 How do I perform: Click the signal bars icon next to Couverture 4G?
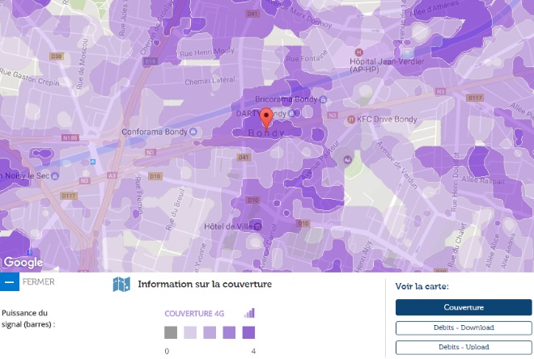[249, 313]
